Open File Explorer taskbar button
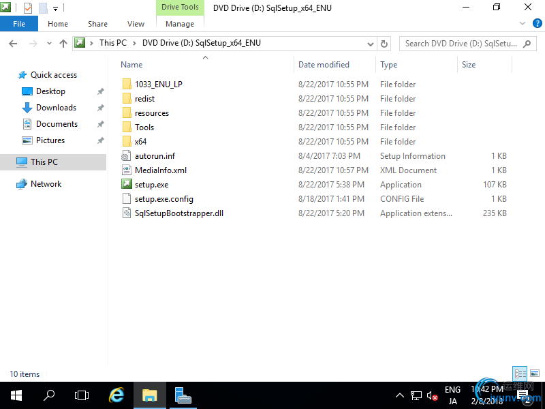Screen dimensions: 545x409 (x=150, y=395)
